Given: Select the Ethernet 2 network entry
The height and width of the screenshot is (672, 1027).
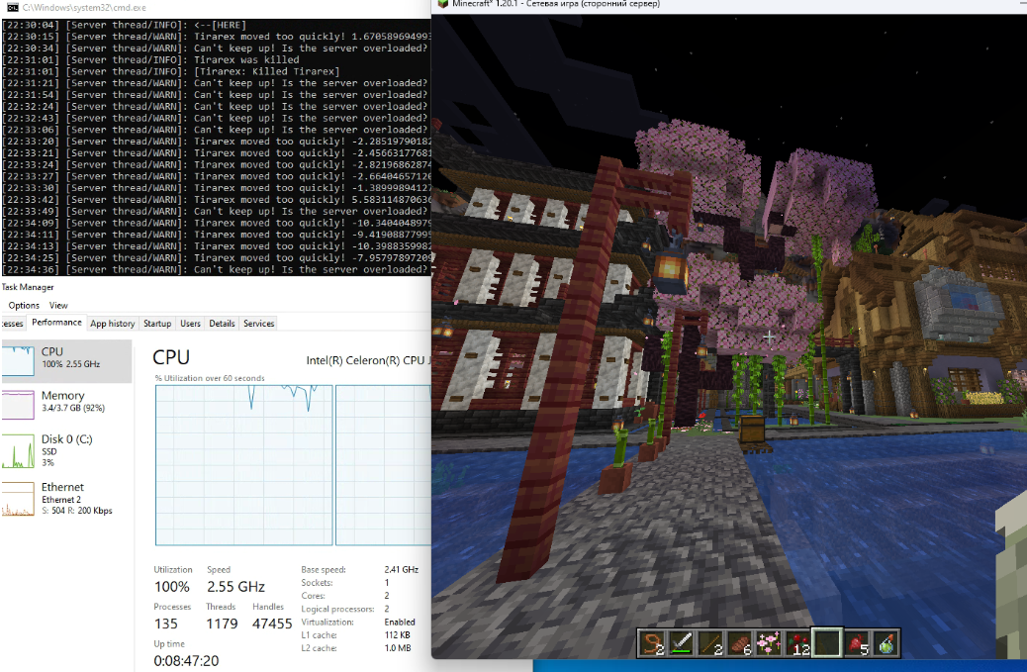Looking at the screenshot, I should (66, 499).
